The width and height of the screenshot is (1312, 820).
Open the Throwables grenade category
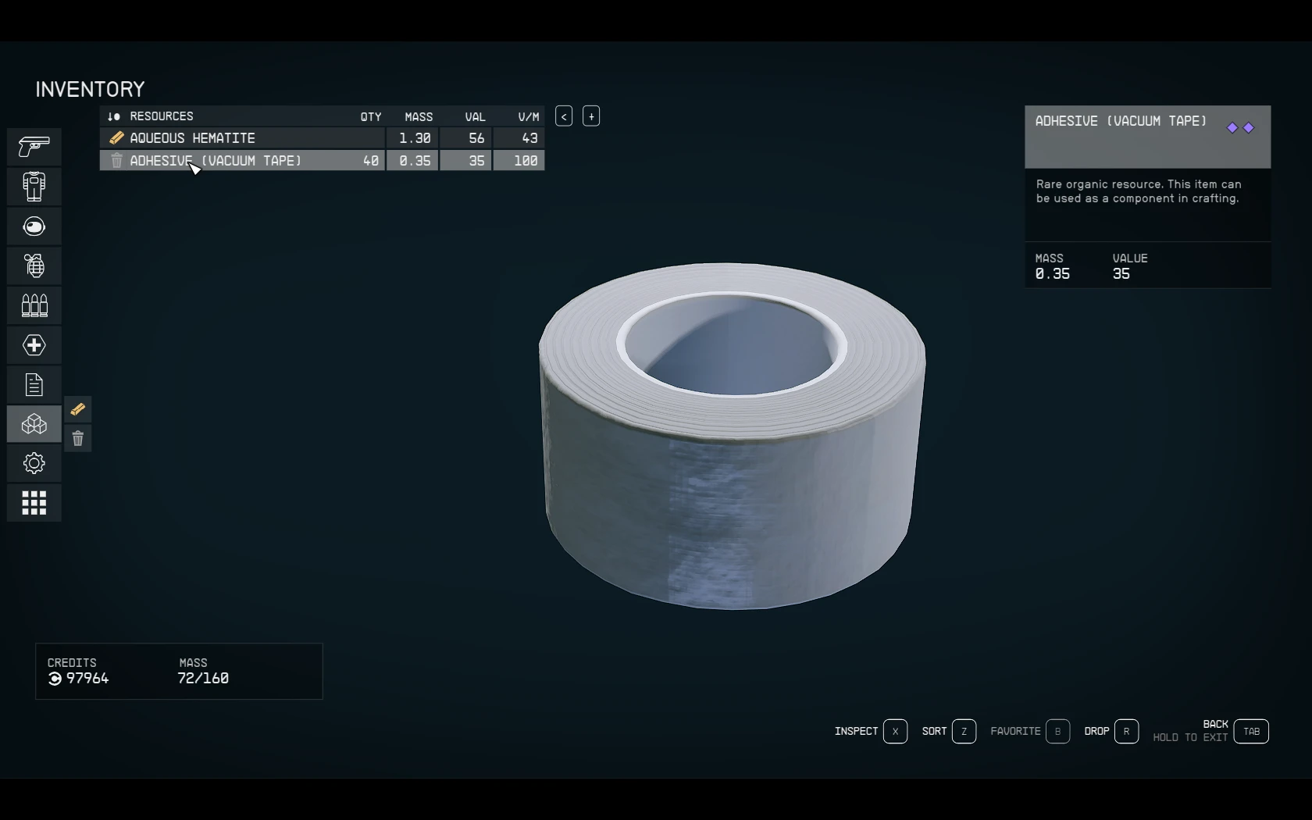click(34, 266)
